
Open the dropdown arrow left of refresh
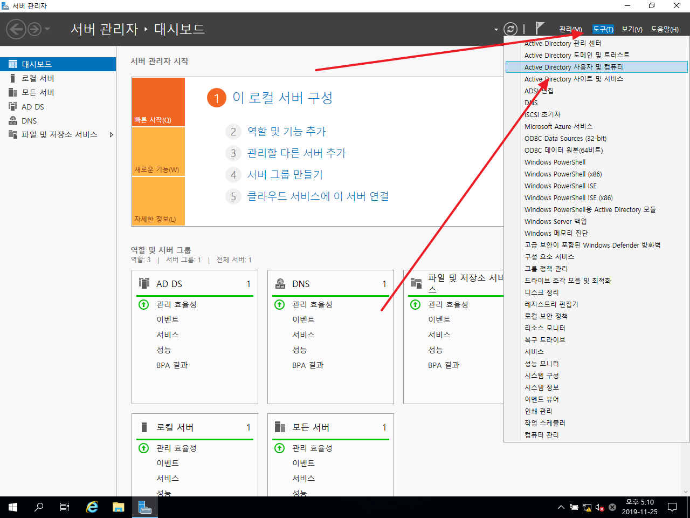496,30
